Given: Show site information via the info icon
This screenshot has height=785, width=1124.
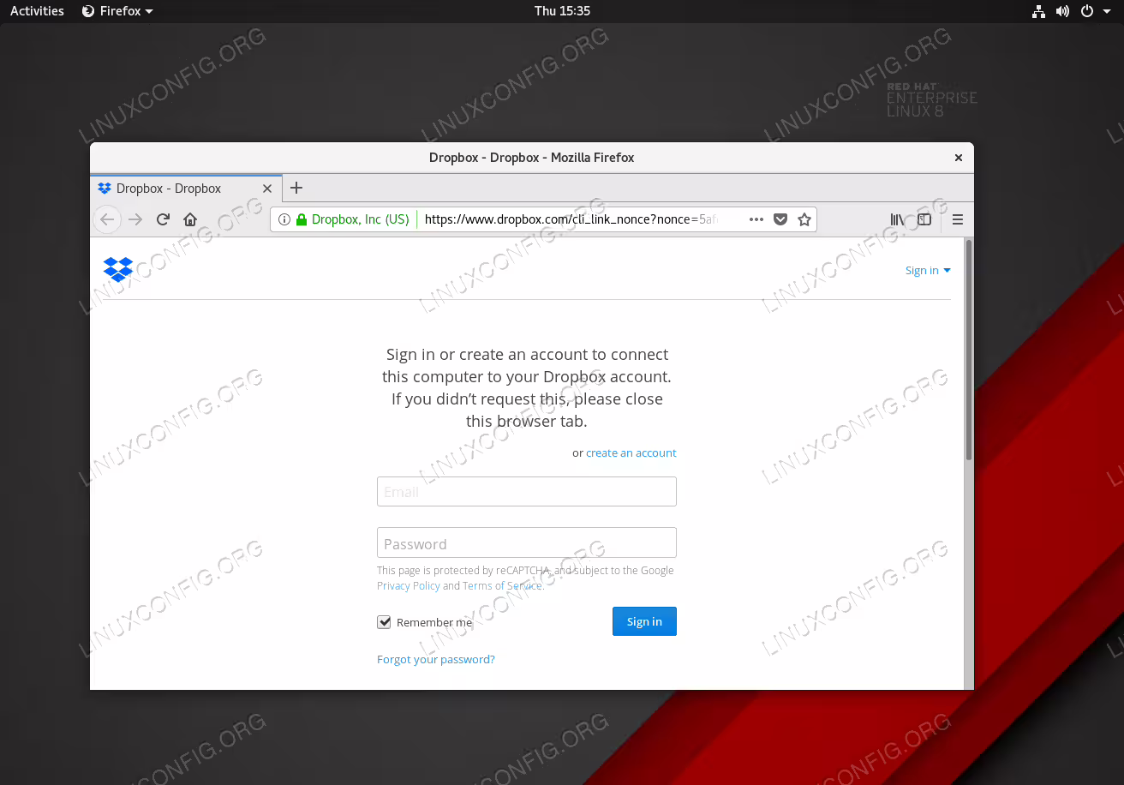Looking at the screenshot, I should pyautogui.click(x=284, y=219).
